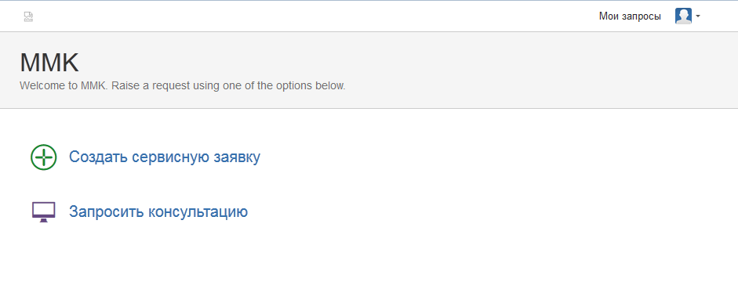Return home via the top-left portal logo

[x=28, y=16]
